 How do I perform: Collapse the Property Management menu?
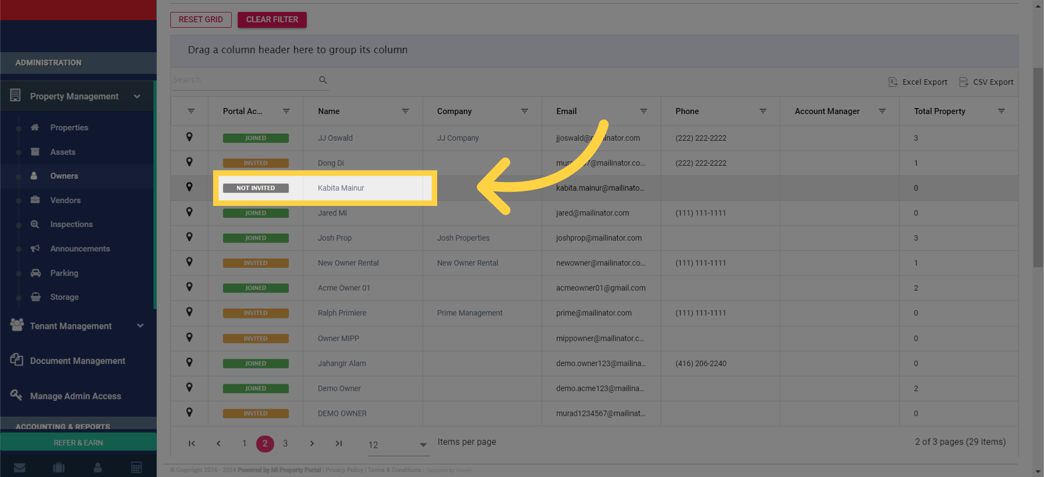coord(137,96)
